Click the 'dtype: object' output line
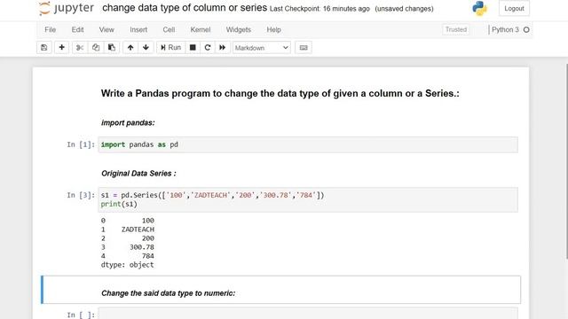 pyautogui.click(x=127, y=265)
